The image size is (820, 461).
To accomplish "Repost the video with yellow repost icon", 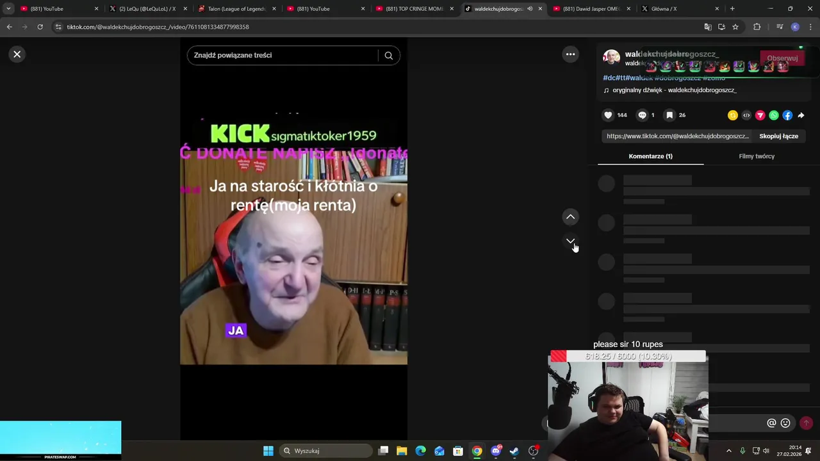I will click(733, 115).
